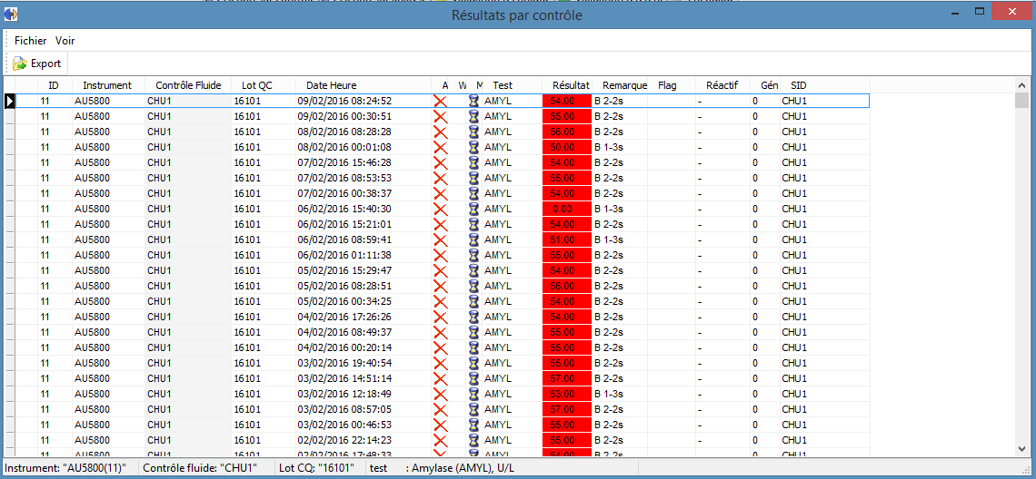This screenshot has height=479, width=1036.
Task: Select the red 53.00 result cell
Action: [567, 394]
